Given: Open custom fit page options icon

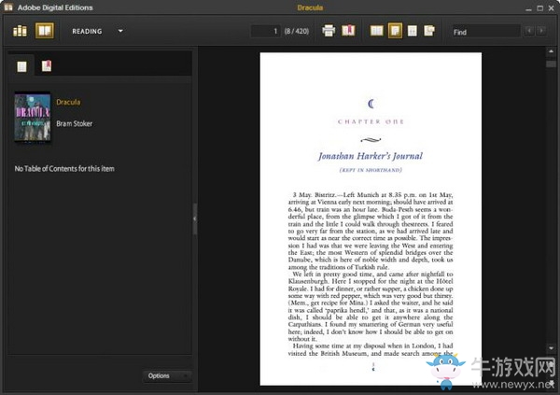Looking at the screenshot, I should click(429, 31).
